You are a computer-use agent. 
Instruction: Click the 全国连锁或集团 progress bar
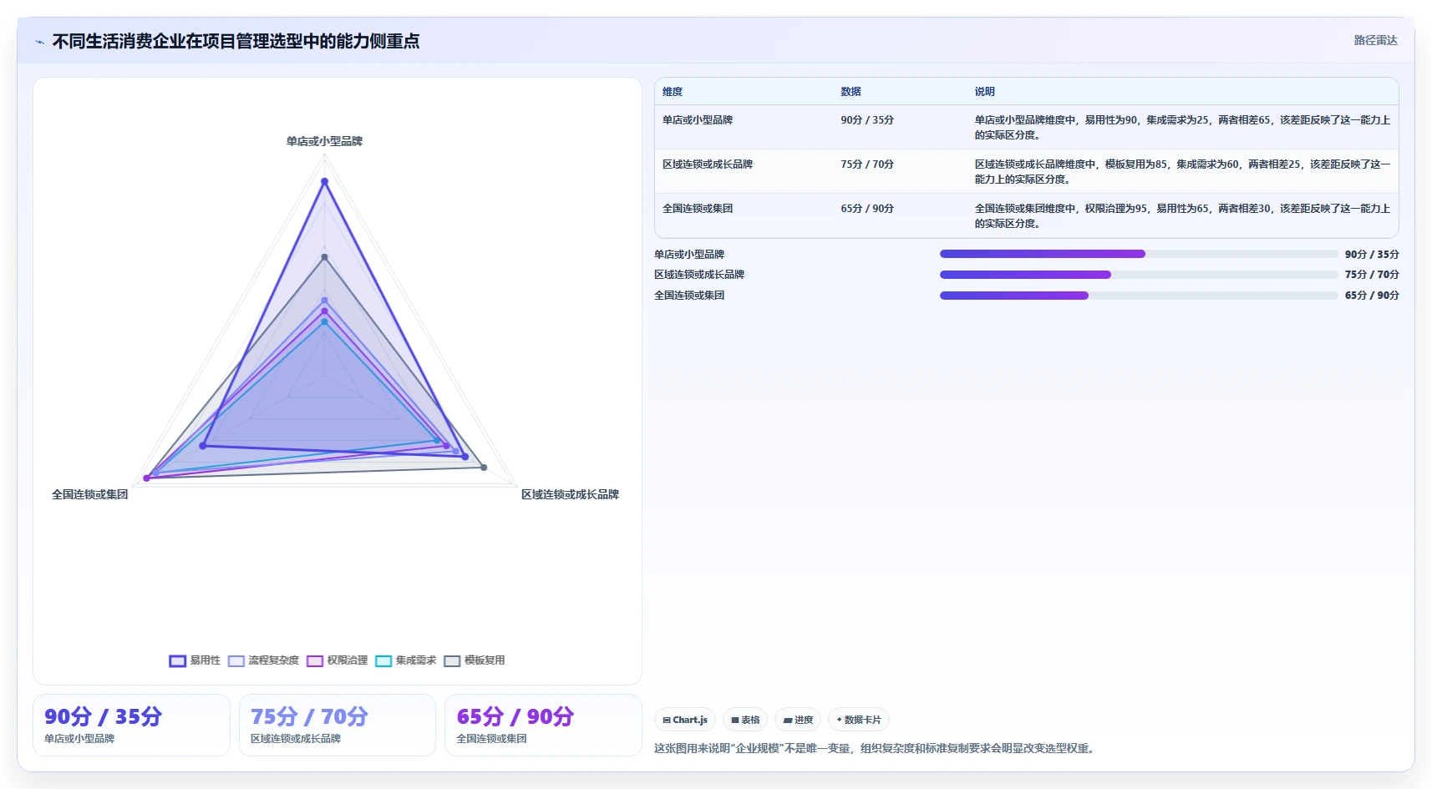[x=1139, y=296]
